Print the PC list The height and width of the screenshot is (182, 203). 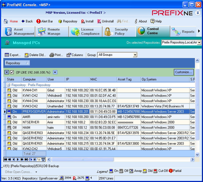56,55
